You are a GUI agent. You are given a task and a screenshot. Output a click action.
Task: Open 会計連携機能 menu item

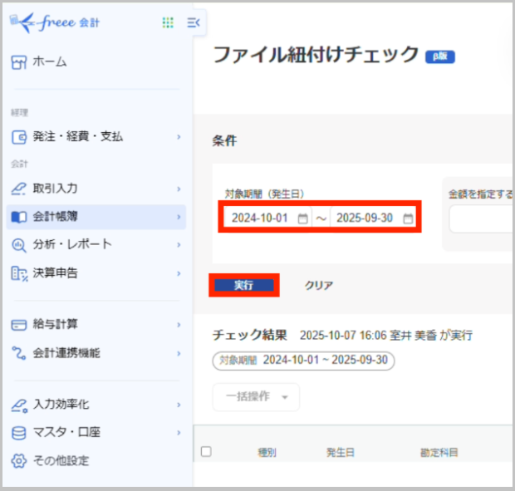click(96, 354)
